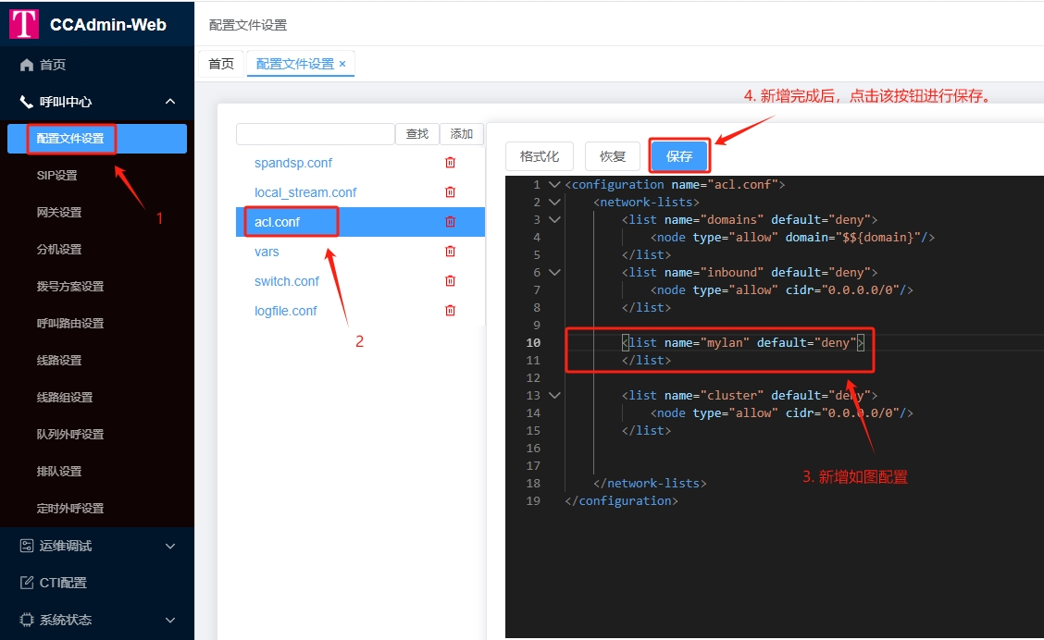
Task: Click the icon beside 运维调试
Action: click(27, 546)
